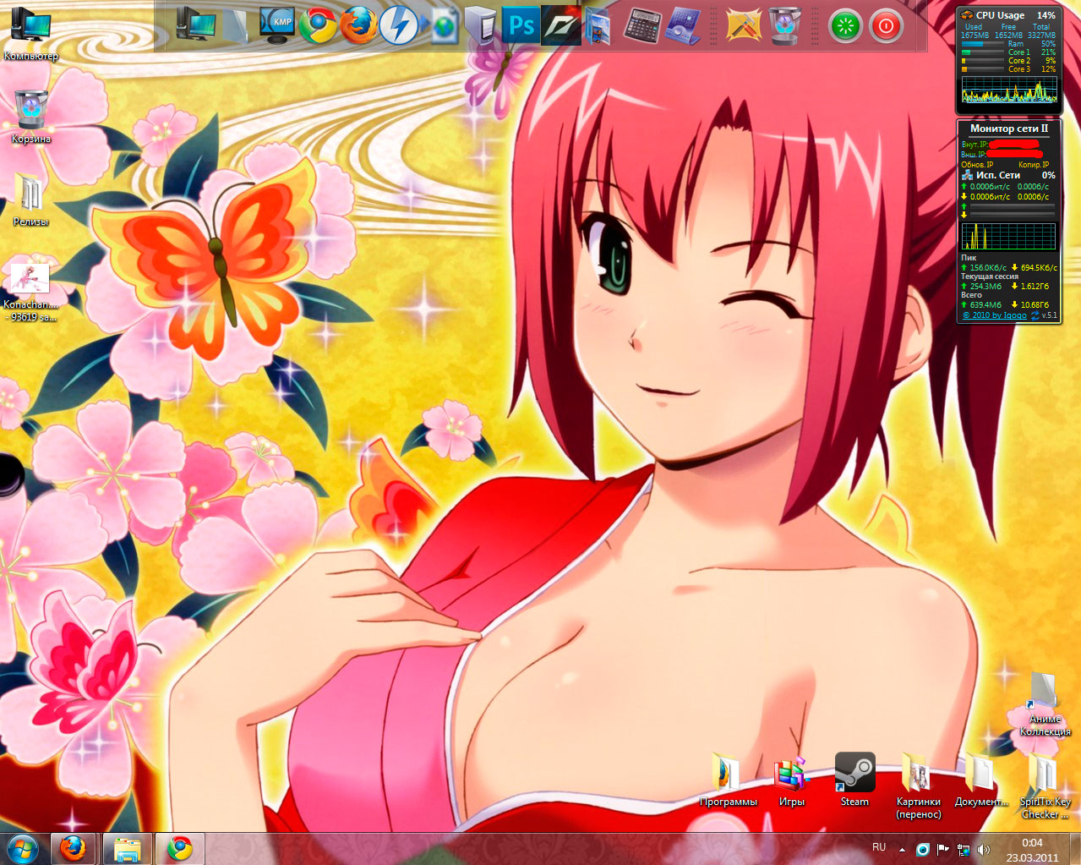Open Firefox from the top dock

[x=358, y=26]
